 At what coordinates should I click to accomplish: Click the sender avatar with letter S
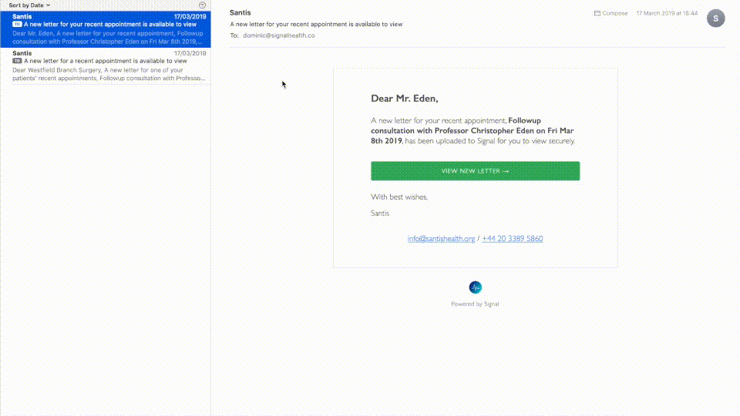[715, 18]
